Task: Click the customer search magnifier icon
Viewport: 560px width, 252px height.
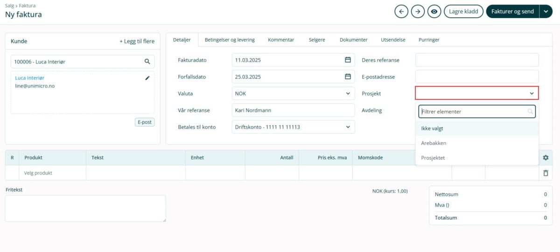Action: tap(147, 61)
